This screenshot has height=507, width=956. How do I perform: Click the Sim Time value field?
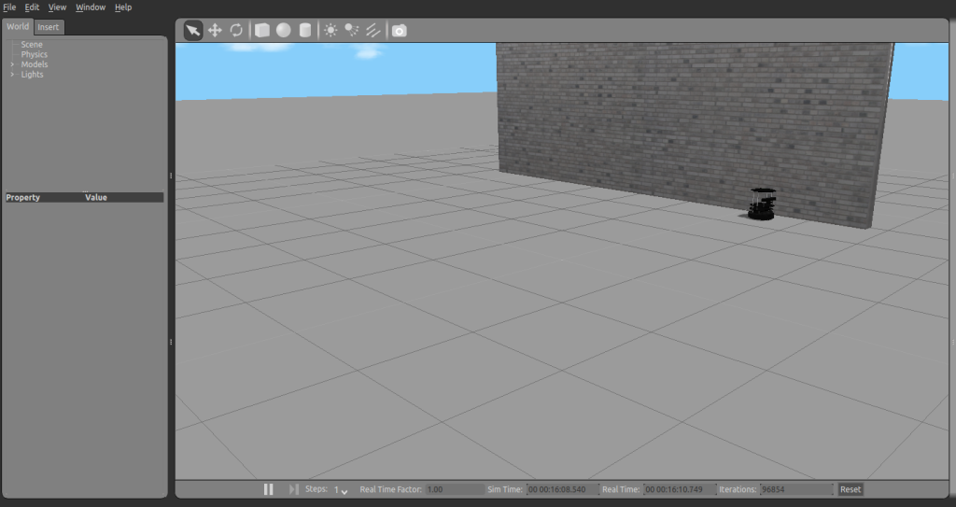(563, 489)
